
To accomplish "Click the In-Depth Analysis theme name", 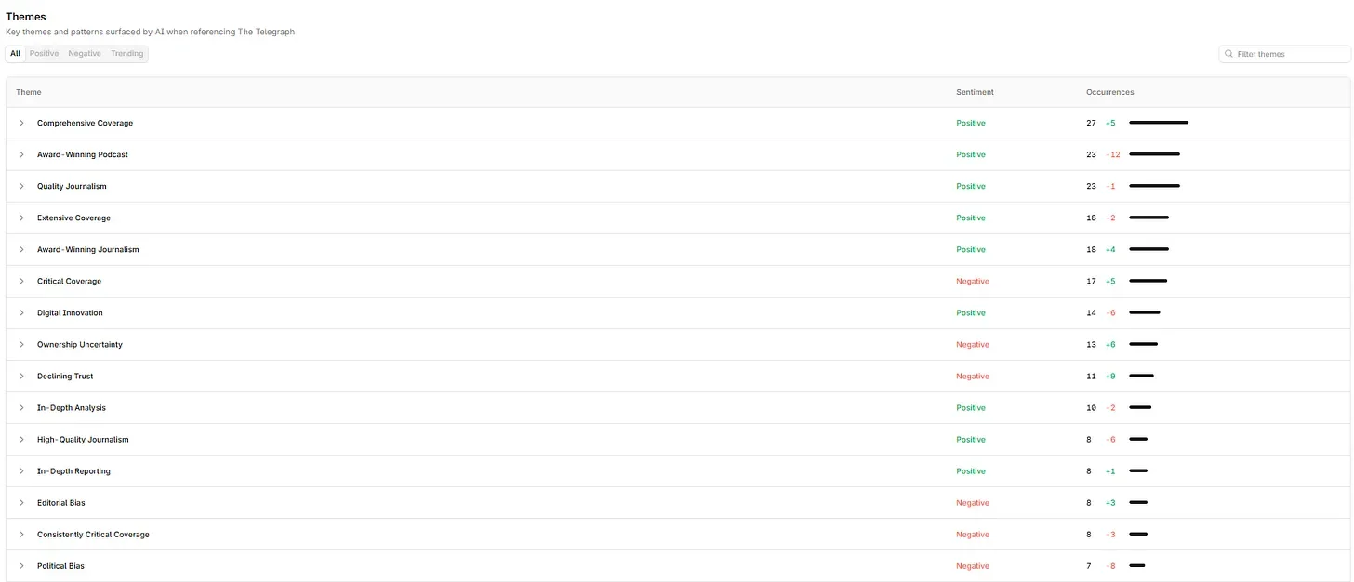I will pos(72,407).
